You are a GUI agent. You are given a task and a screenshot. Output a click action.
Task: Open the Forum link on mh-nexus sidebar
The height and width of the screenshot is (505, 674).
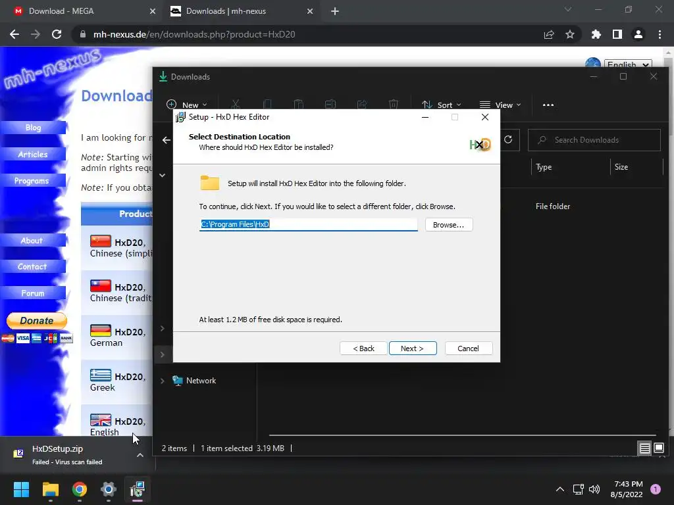pos(33,293)
